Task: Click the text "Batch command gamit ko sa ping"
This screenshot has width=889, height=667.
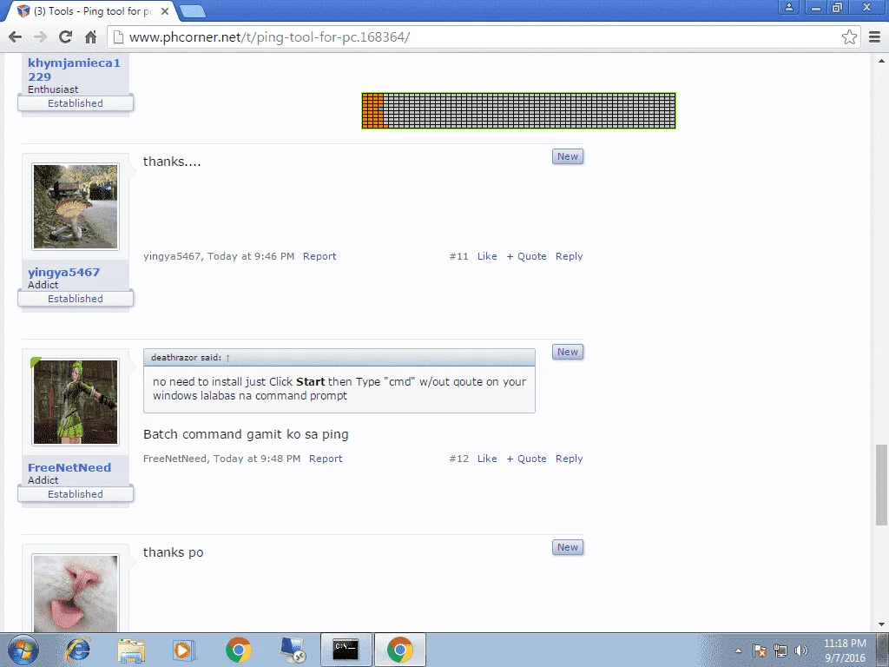Action: pos(246,434)
